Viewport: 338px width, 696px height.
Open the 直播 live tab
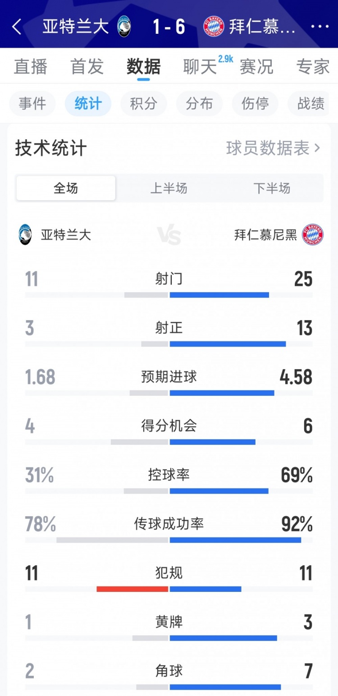[31, 67]
